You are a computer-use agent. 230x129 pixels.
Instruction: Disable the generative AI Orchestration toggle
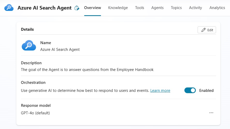point(190,91)
